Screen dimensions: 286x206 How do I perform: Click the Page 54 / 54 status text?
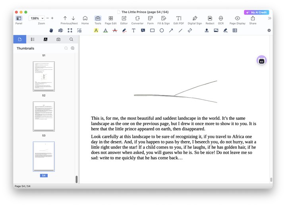pos(22,186)
